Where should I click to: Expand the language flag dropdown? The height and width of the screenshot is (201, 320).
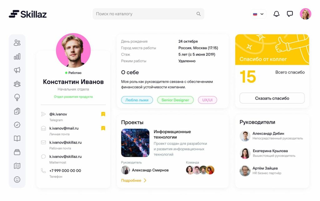258,14
